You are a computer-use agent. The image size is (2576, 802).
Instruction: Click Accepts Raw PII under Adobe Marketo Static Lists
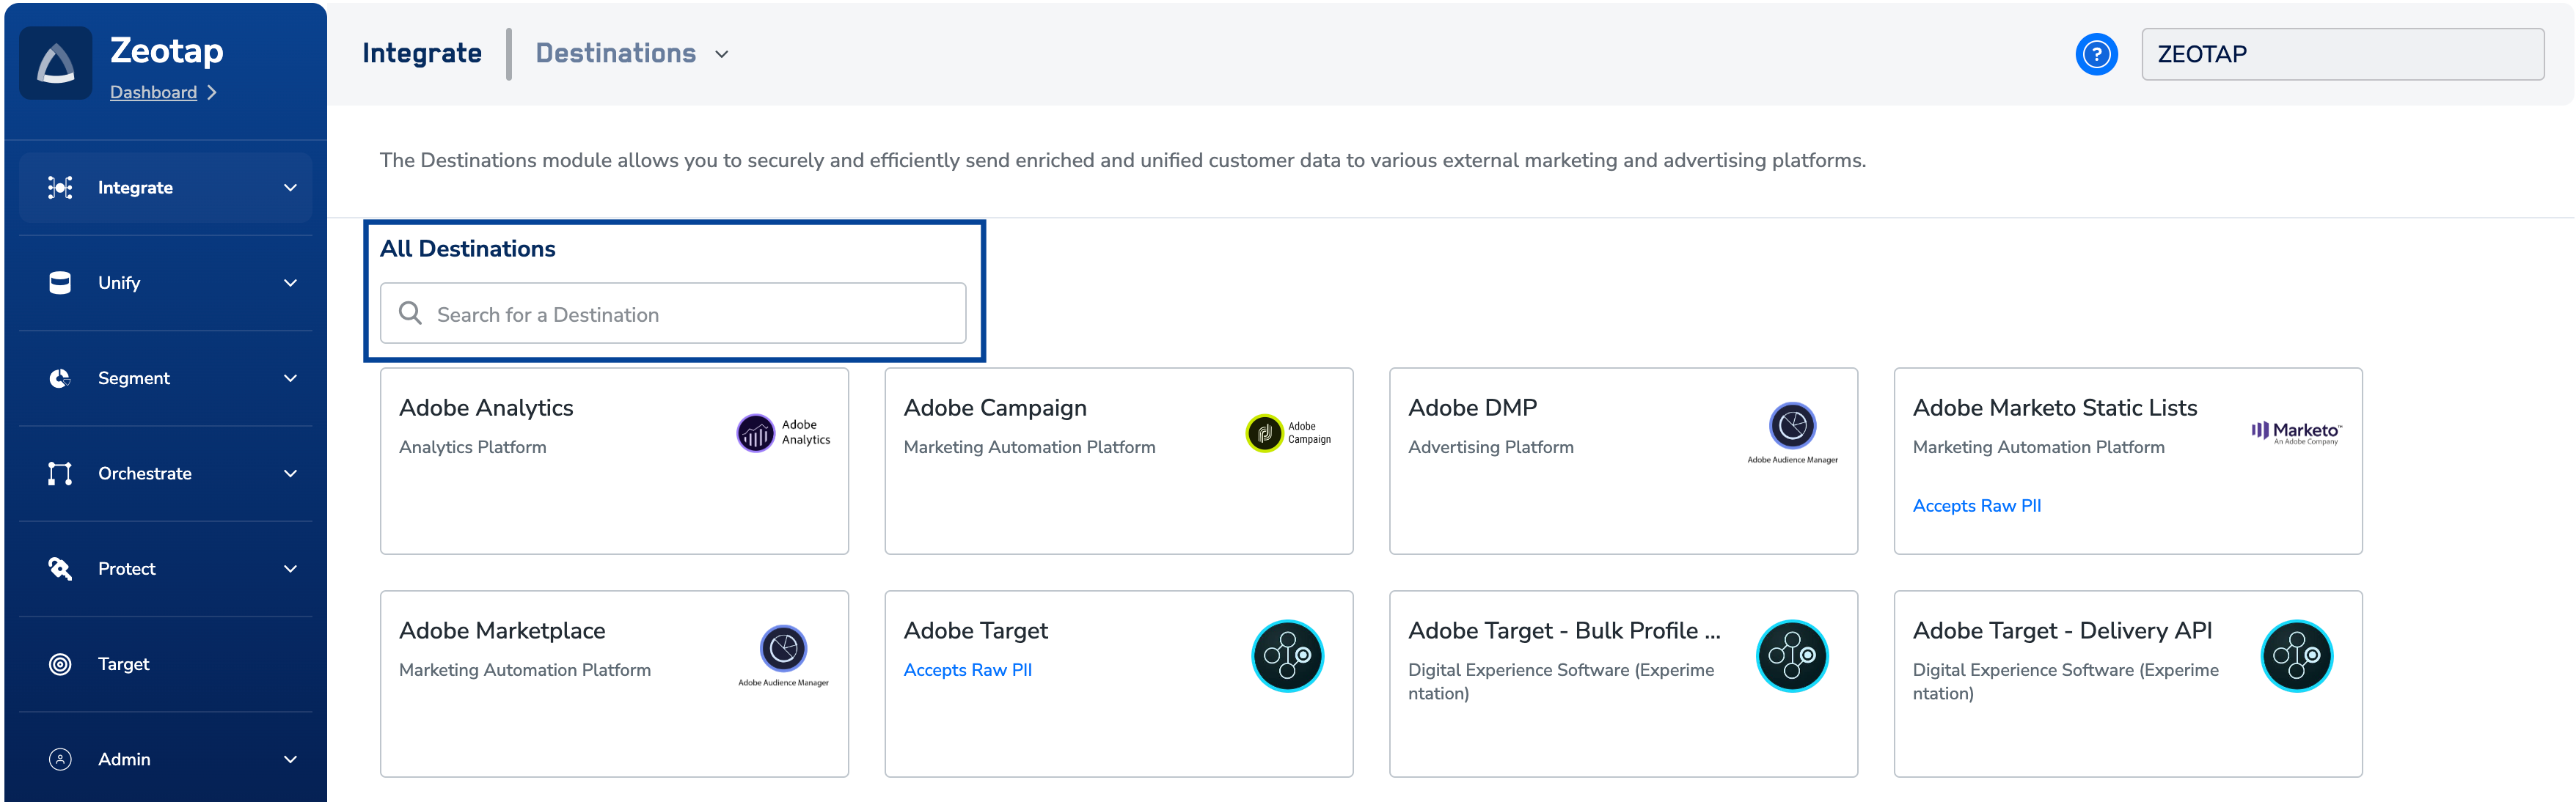pos(1976,505)
